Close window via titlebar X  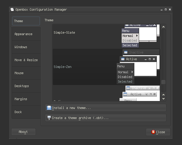170,9
